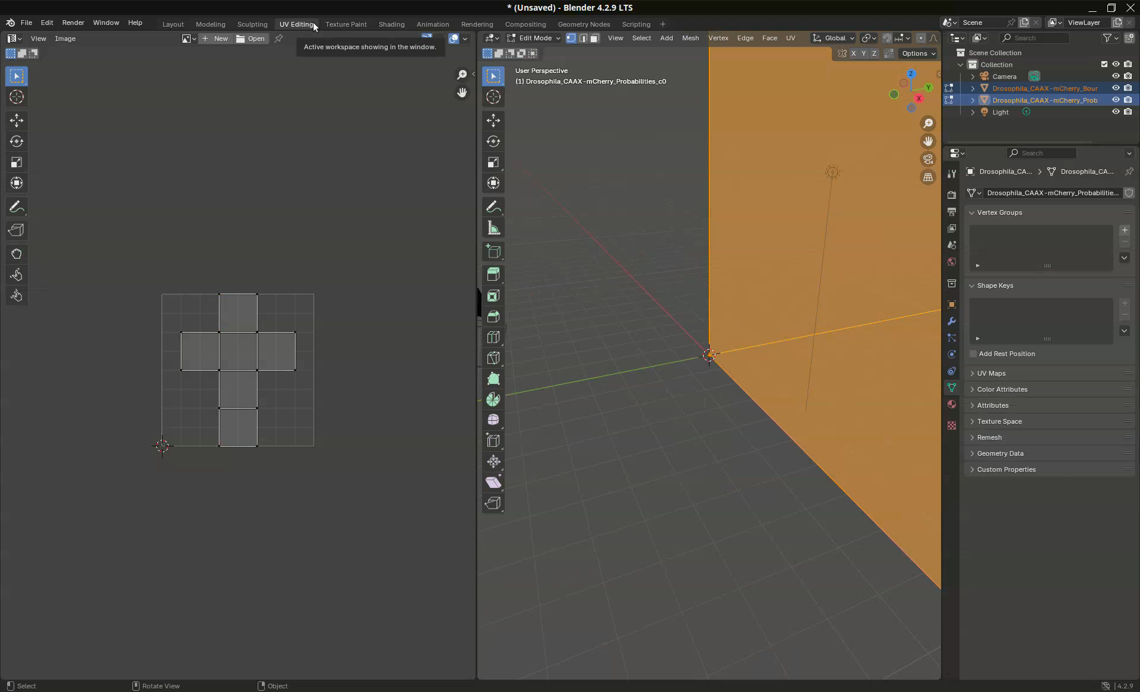Click the Open image button
The height and width of the screenshot is (692, 1140).
(x=251, y=39)
